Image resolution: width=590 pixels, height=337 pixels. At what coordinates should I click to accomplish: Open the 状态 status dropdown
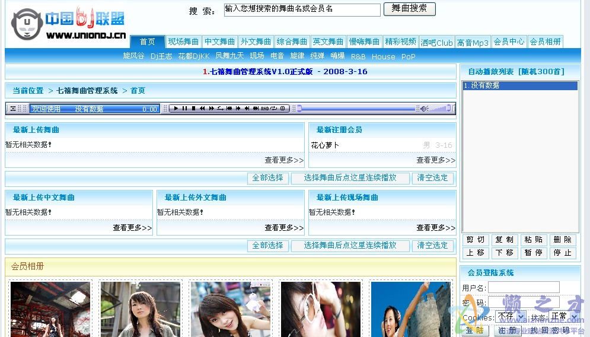563,317
